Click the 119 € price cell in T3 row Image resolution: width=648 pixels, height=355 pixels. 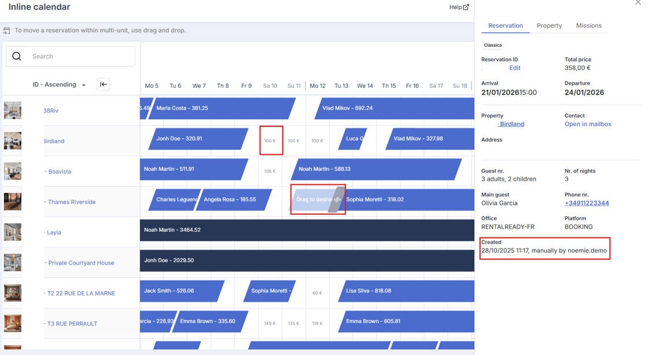pyautogui.click(x=317, y=324)
